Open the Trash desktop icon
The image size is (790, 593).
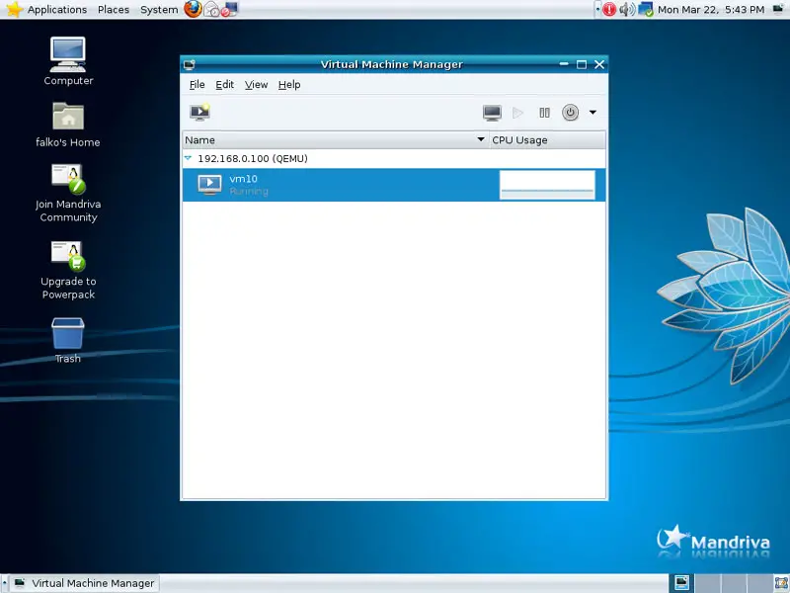[x=68, y=340]
